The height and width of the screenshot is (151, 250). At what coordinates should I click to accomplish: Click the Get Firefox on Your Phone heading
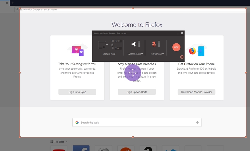[196, 64]
